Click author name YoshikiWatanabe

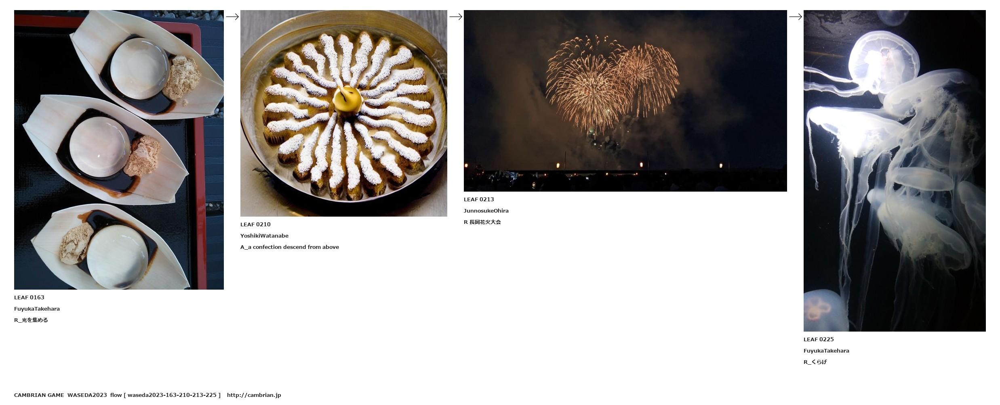tap(264, 236)
